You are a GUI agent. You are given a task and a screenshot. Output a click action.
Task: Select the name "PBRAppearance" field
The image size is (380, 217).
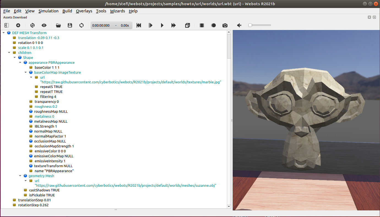click(54, 171)
